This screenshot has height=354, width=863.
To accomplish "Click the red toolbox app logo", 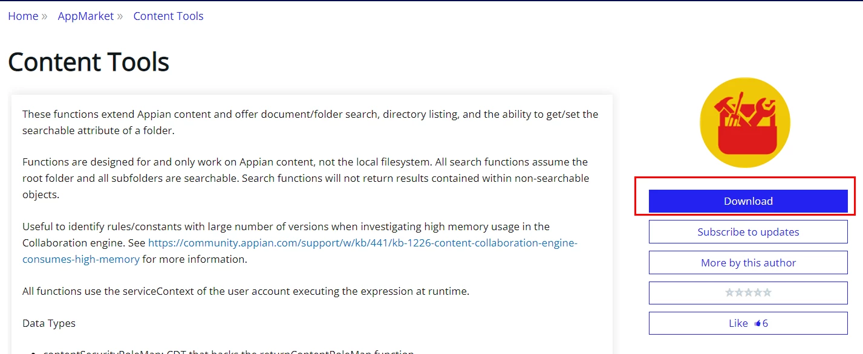I will coord(744,123).
